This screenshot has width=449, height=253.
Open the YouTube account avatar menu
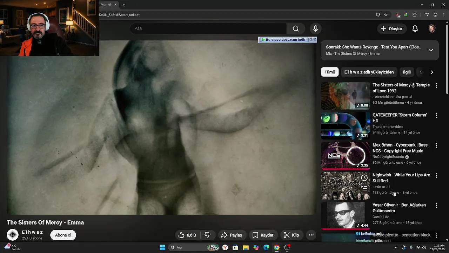(432, 29)
